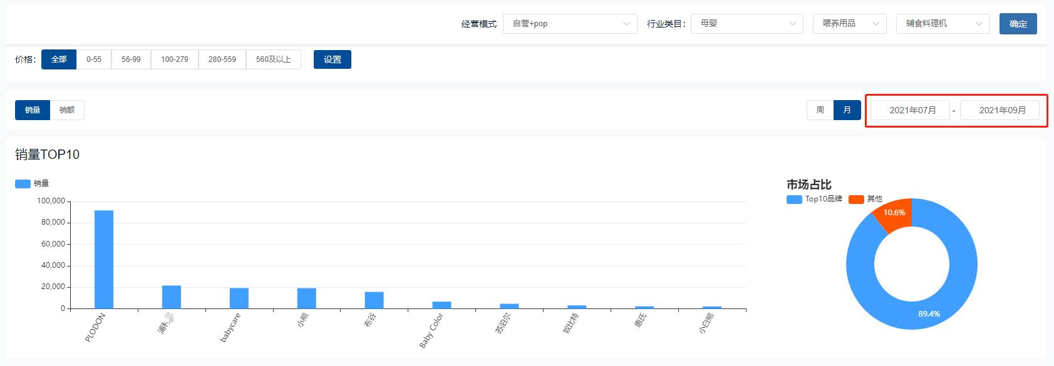
Task: Expand the 母婴 industry category dropdown
Action: click(747, 24)
